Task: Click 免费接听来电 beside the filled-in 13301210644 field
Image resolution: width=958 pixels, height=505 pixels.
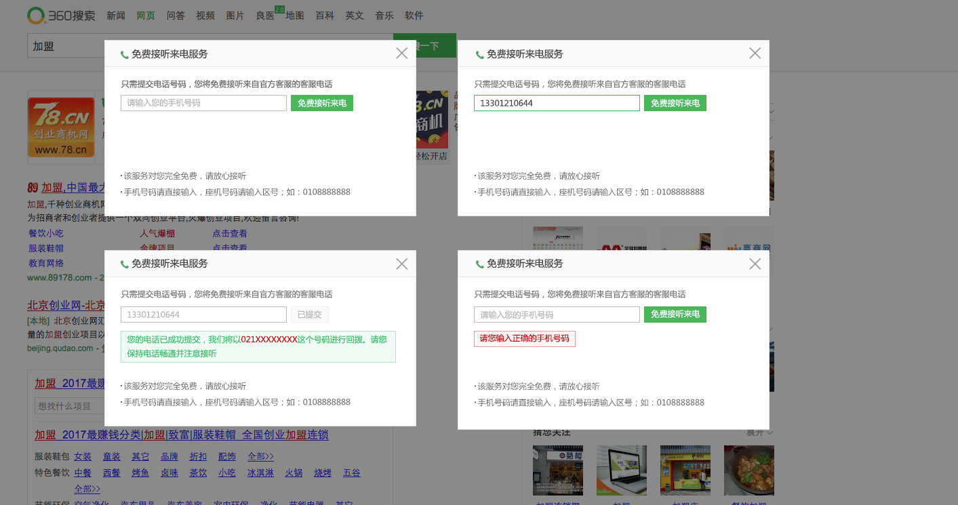Action: tap(675, 103)
